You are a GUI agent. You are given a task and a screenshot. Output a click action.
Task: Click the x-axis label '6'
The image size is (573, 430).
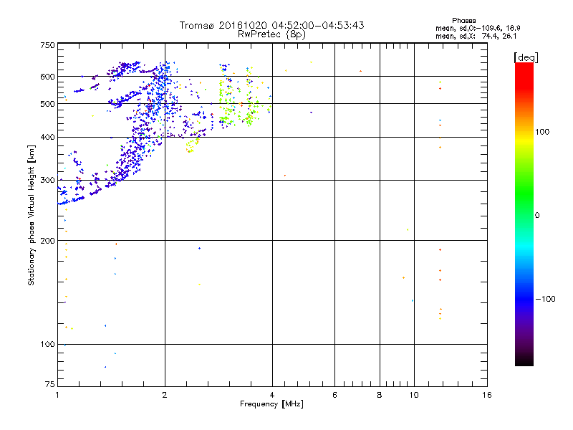[334, 395]
